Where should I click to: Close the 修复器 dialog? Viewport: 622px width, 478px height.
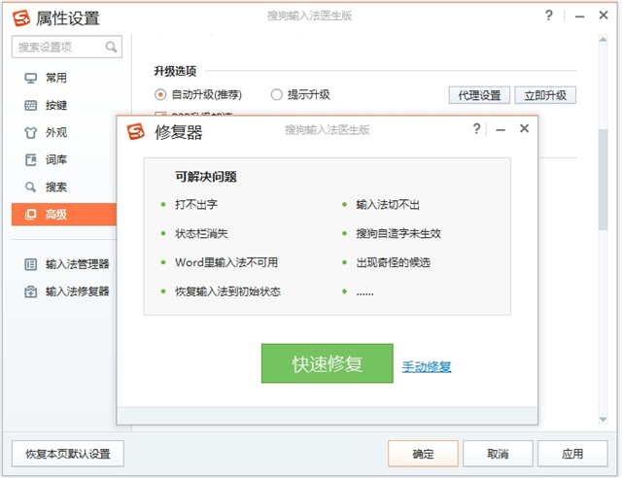pyautogui.click(x=524, y=128)
